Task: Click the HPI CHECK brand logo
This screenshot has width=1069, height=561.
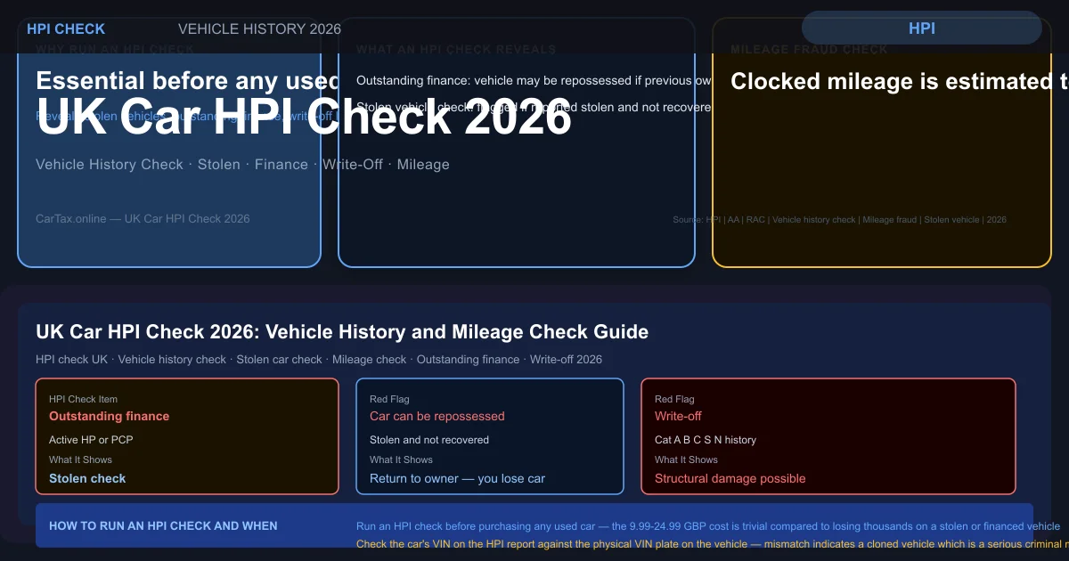Action: coord(66,28)
